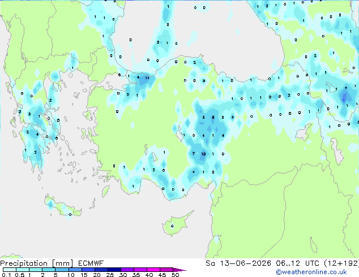Click the '0' value on Cyprus
This screenshot has height=277, width=359.
[x=172, y=226]
